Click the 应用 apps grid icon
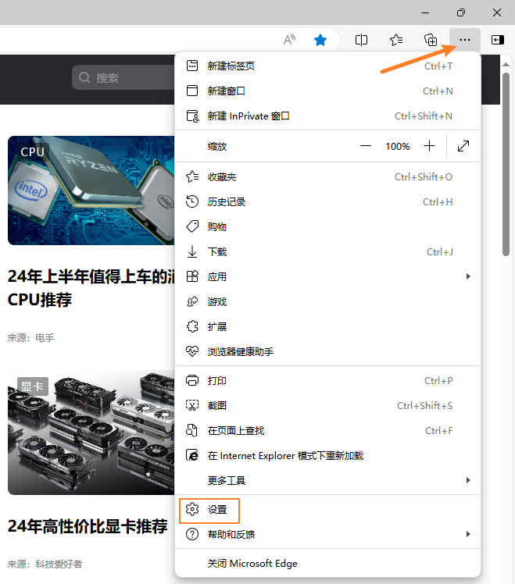The height and width of the screenshot is (584, 515). (x=192, y=276)
